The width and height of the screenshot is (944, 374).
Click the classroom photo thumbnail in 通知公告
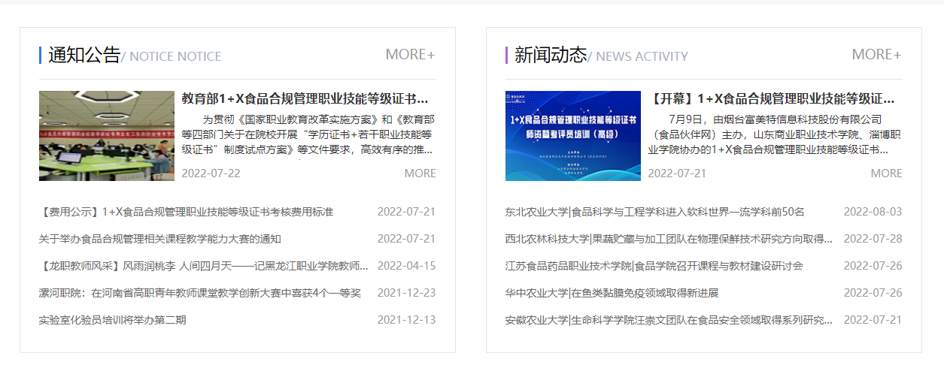coord(85,136)
